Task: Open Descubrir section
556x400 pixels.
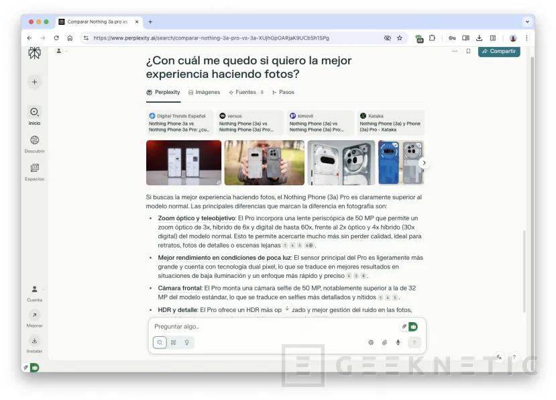Action: 34,144
